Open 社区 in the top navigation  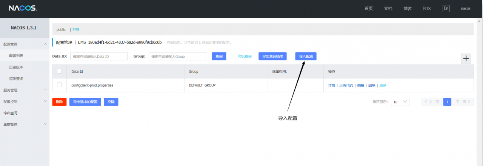427,8
